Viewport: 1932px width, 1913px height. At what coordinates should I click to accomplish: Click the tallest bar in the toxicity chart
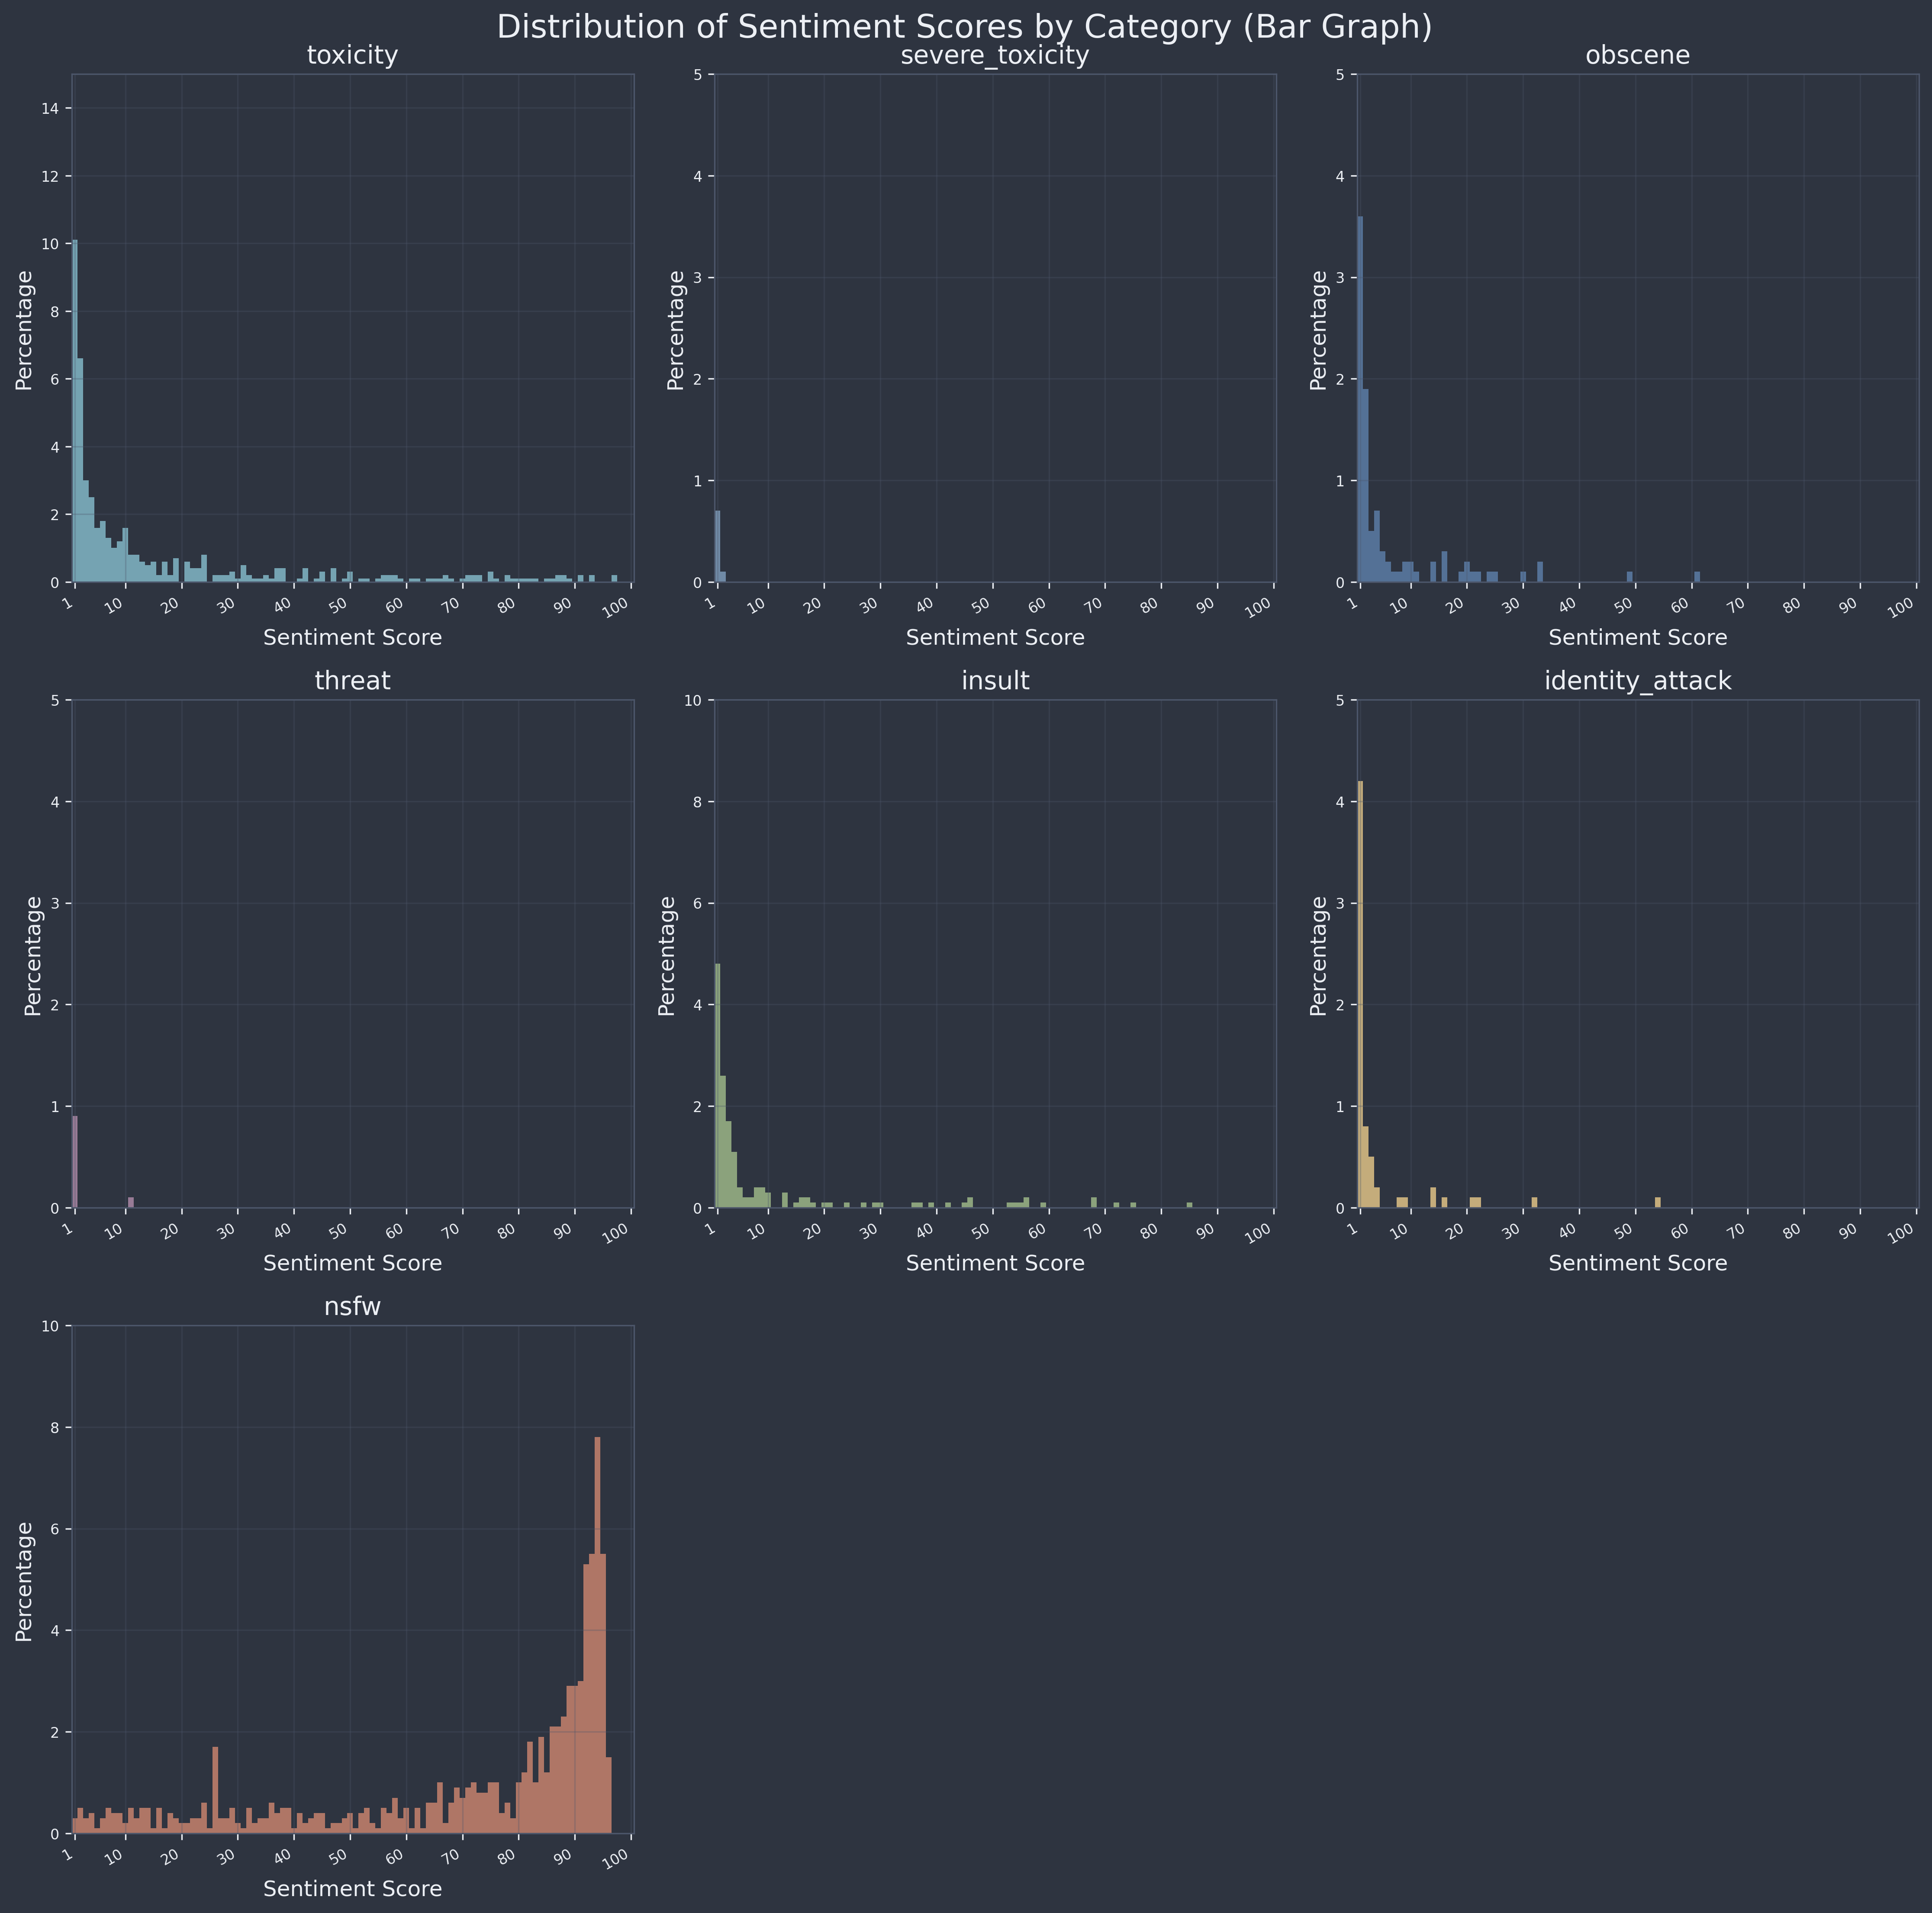(75, 410)
